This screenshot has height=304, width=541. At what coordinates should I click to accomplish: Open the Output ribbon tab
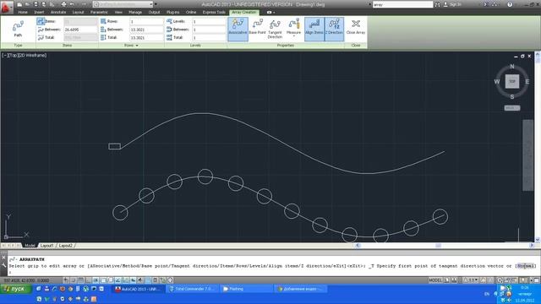(x=154, y=12)
